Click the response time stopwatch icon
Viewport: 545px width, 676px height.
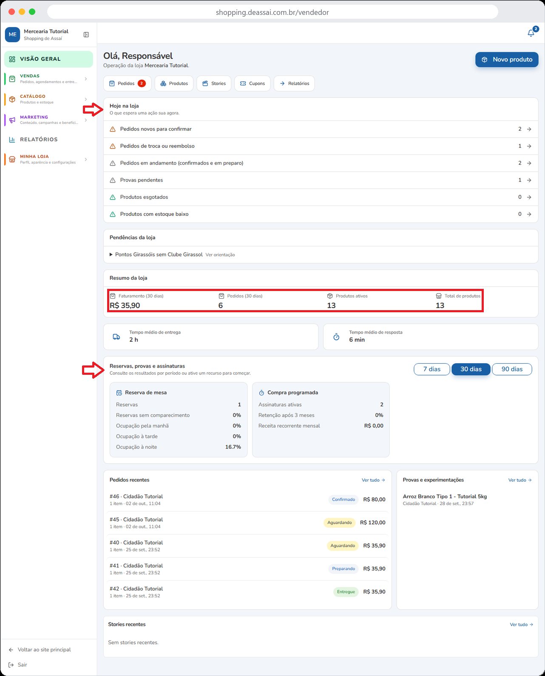(336, 337)
